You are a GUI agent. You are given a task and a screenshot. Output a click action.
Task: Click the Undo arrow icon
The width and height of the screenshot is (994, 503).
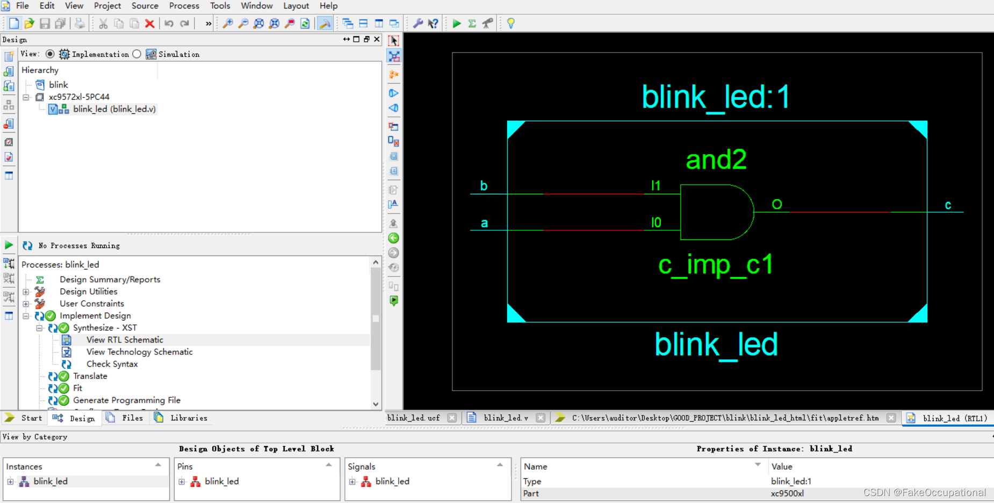tap(169, 23)
